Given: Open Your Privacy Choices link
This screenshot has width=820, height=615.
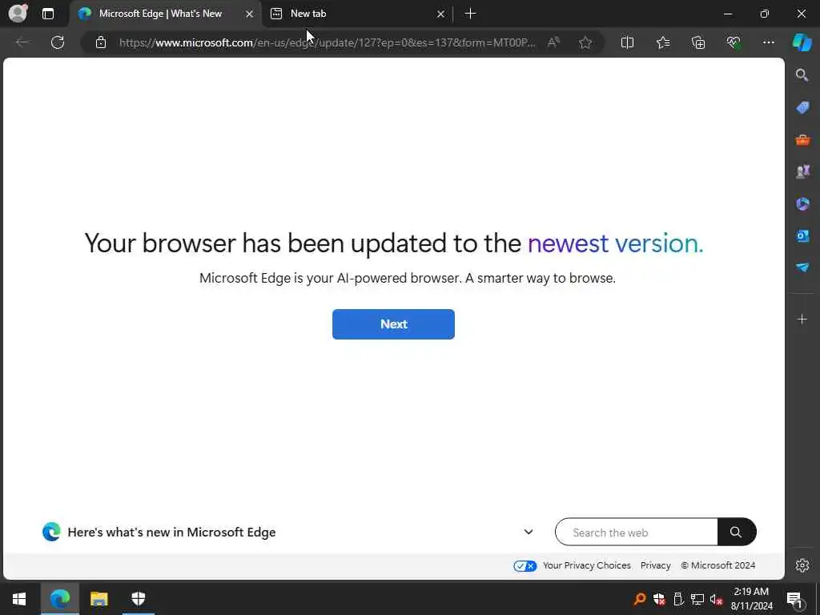Looking at the screenshot, I should tap(587, 565).
